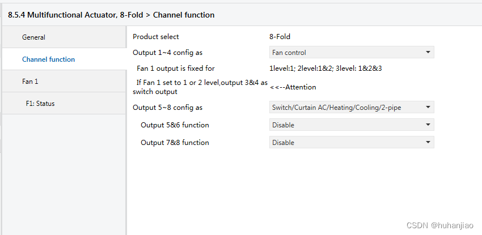Viewport: 482px width, 235px height.
Task: Click the Output 5&6 function dropdown arrow
Action: click(x=427, y=125)
